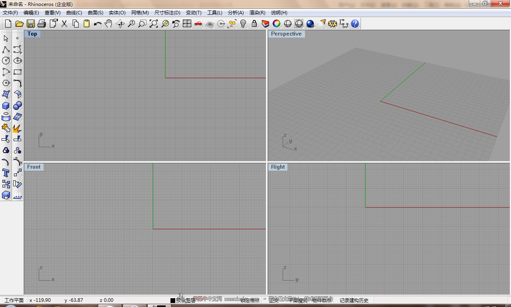Click the four viewports layout icon
Viewport: 511px width, 307px height.
point(187,24)
